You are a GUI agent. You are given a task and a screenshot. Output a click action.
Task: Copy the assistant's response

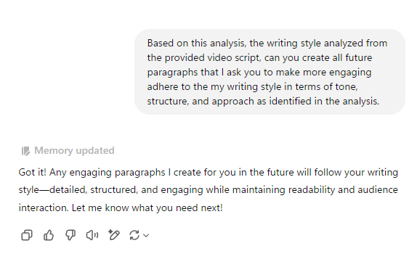[x=27, y=235]
